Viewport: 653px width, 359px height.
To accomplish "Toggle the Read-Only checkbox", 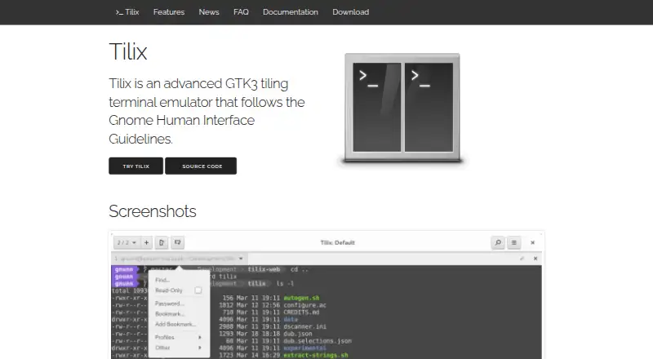I will [x=198, y=290].
